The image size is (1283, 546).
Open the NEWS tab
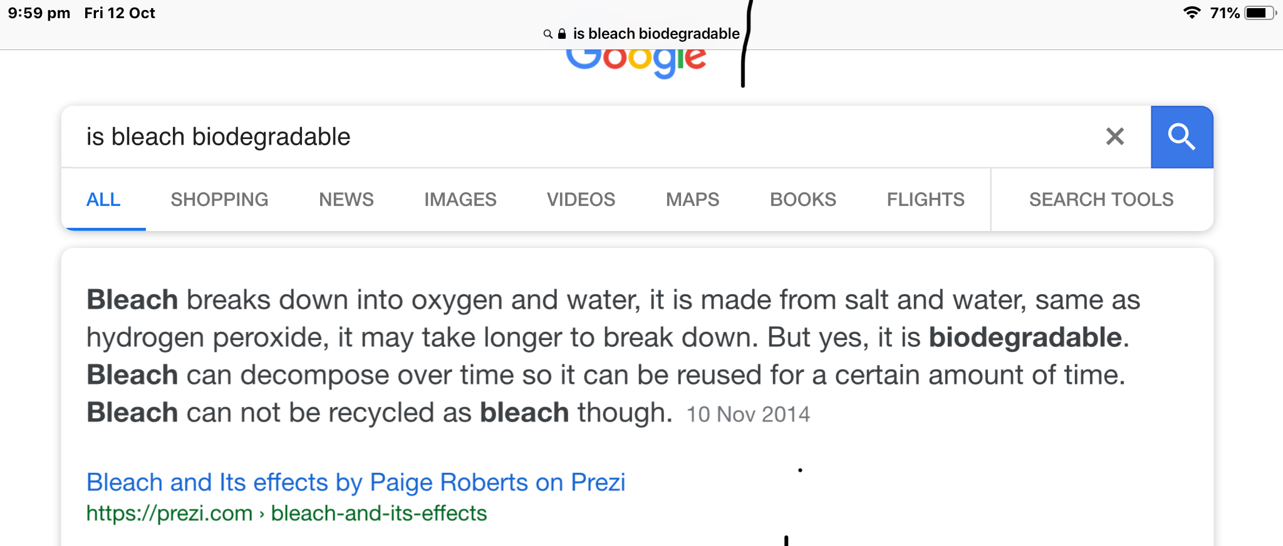(346, 199)
